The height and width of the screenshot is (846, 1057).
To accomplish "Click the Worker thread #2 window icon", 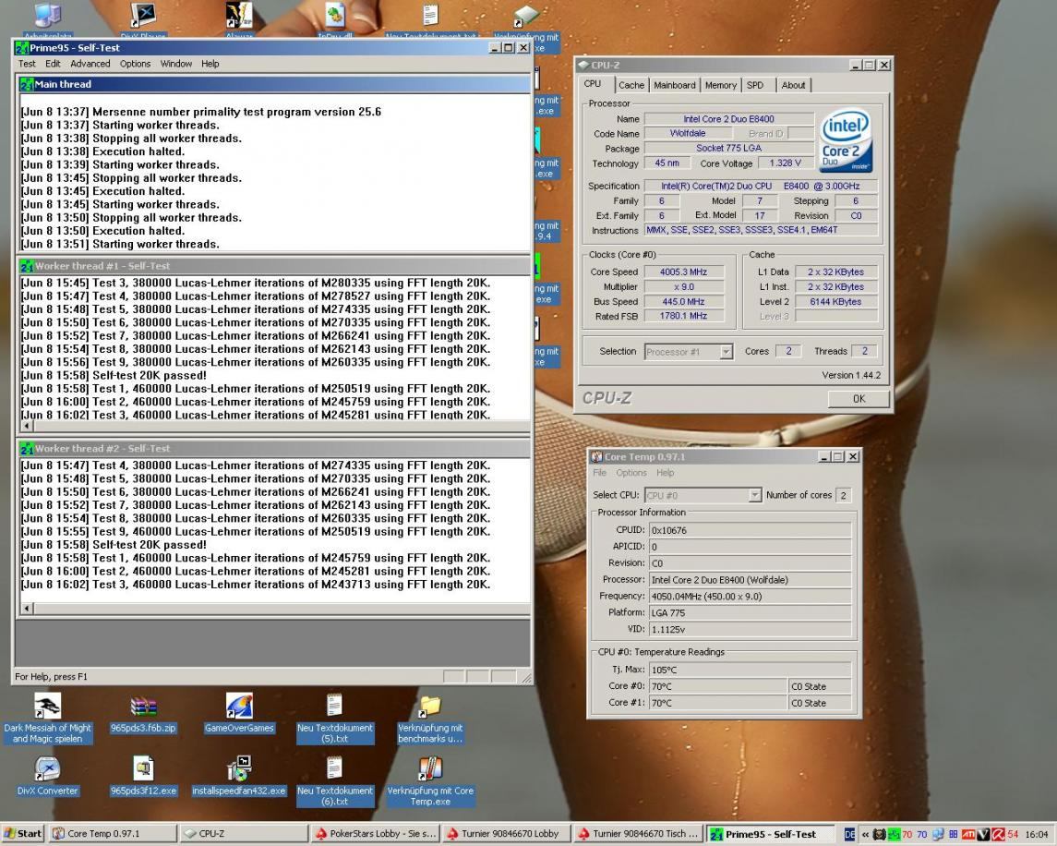I will (x=27, y=449).
